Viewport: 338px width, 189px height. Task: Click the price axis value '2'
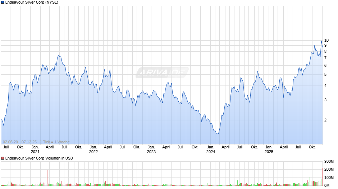click(x=325, y=120)
